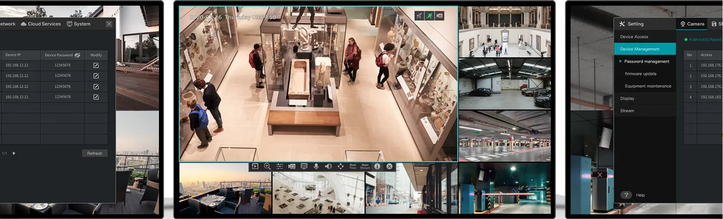Click the digital zoom magnifier icon

[267, 167]
